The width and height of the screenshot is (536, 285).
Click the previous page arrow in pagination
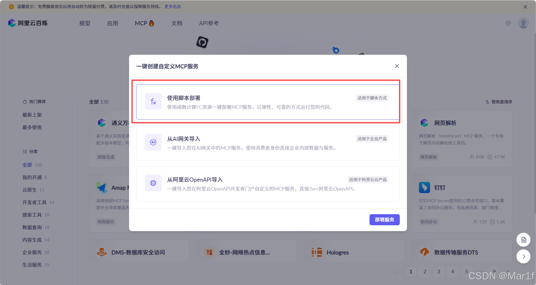(397, 272)
